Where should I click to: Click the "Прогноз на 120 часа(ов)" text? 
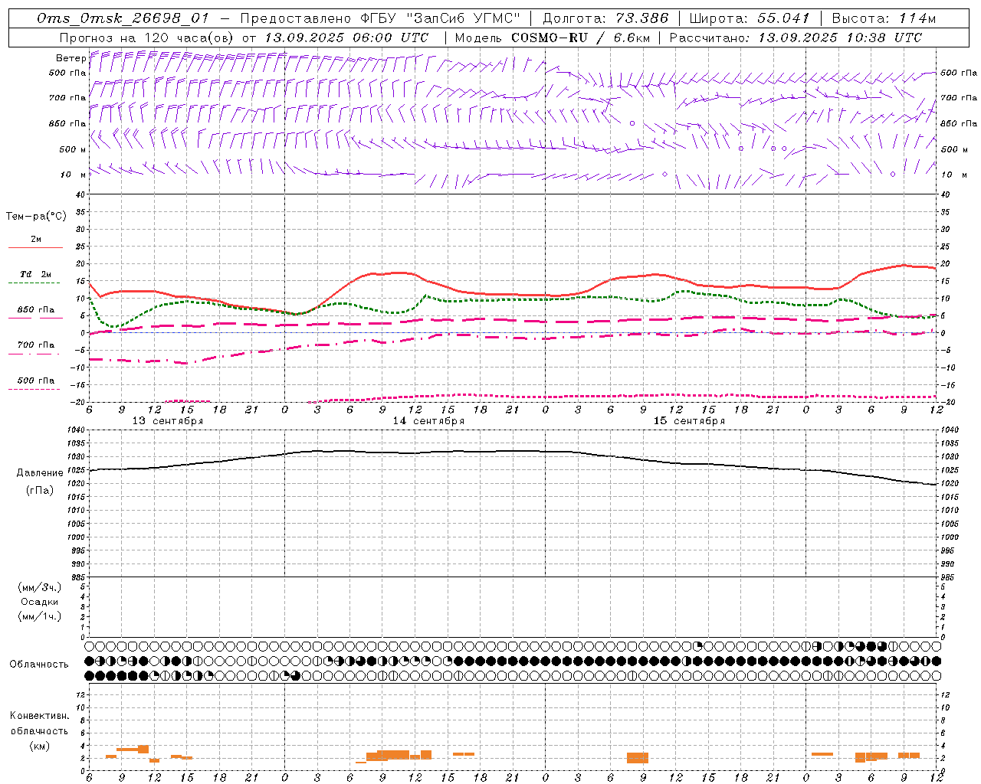click(147, 38)
